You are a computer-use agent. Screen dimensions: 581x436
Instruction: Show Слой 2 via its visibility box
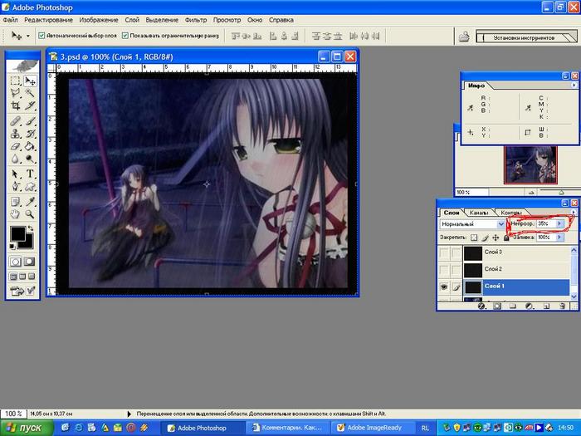click(x=443, y=270)
